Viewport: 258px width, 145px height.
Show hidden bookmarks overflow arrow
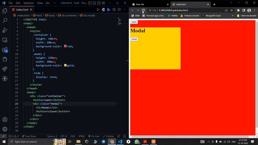click(x=233, y=16)
